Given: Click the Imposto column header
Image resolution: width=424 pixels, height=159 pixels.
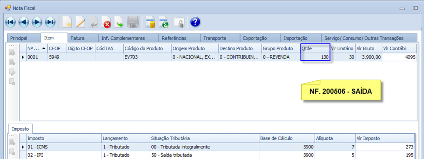Looking at the screenshot, I should [x=64, y=138].
